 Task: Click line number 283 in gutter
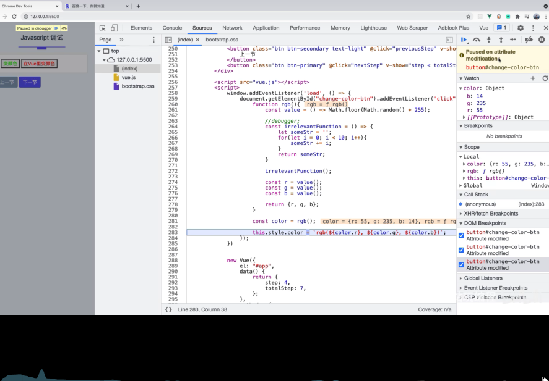click(173, 233)
